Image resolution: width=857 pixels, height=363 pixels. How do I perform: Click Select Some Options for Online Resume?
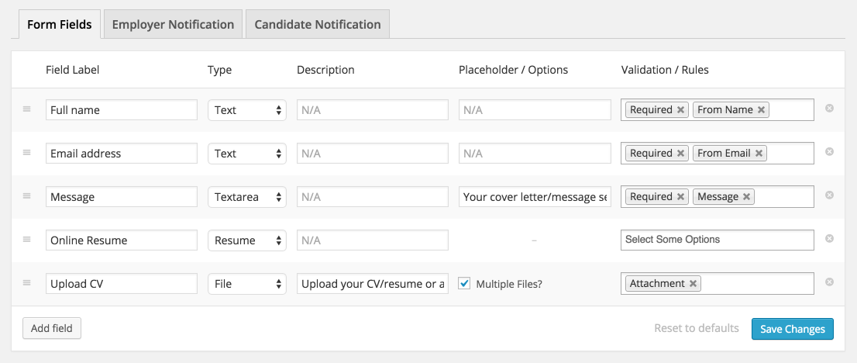click(x=717, y=240)
